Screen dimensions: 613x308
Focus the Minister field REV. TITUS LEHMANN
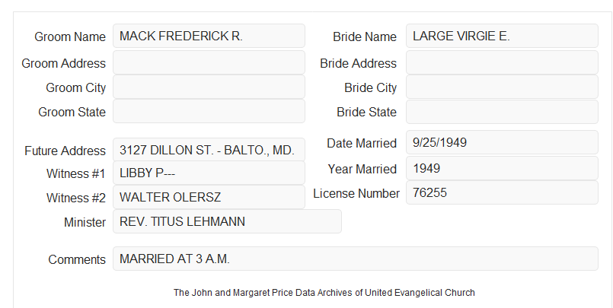(227, 221)
